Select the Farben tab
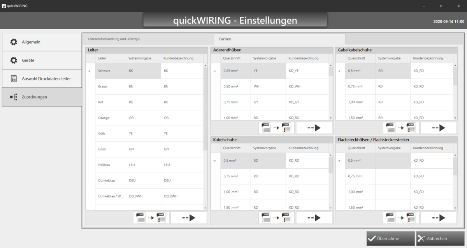Viewport: 467px width, 248px height. point(279,39)
